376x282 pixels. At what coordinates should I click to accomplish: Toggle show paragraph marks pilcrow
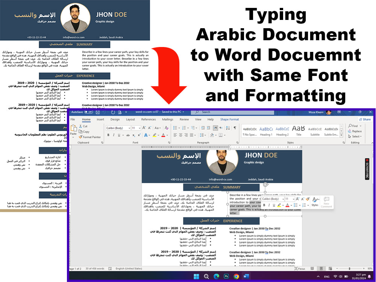click(235, 128)
